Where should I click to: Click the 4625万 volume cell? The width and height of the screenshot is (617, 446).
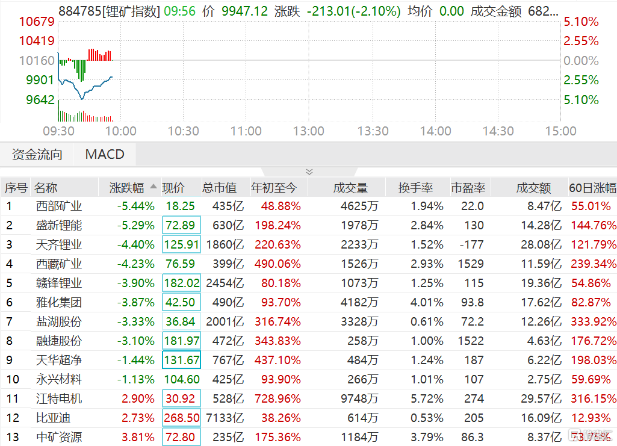tap(359, 206)
